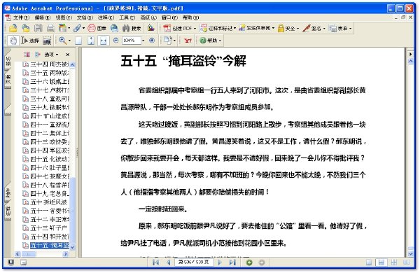The height and width of the screenshot is (273, 420).
Task: Go to previous page arrow
Action: point(169,262)
